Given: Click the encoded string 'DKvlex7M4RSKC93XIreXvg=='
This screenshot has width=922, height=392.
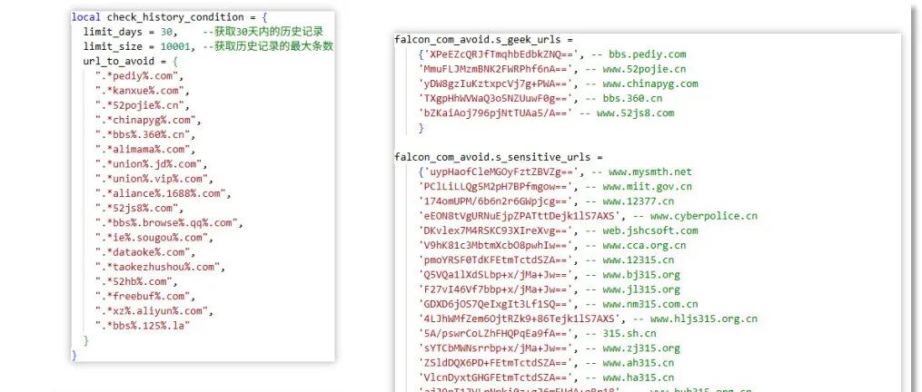Looking at the screenshot, I should (x=495, y=231).
